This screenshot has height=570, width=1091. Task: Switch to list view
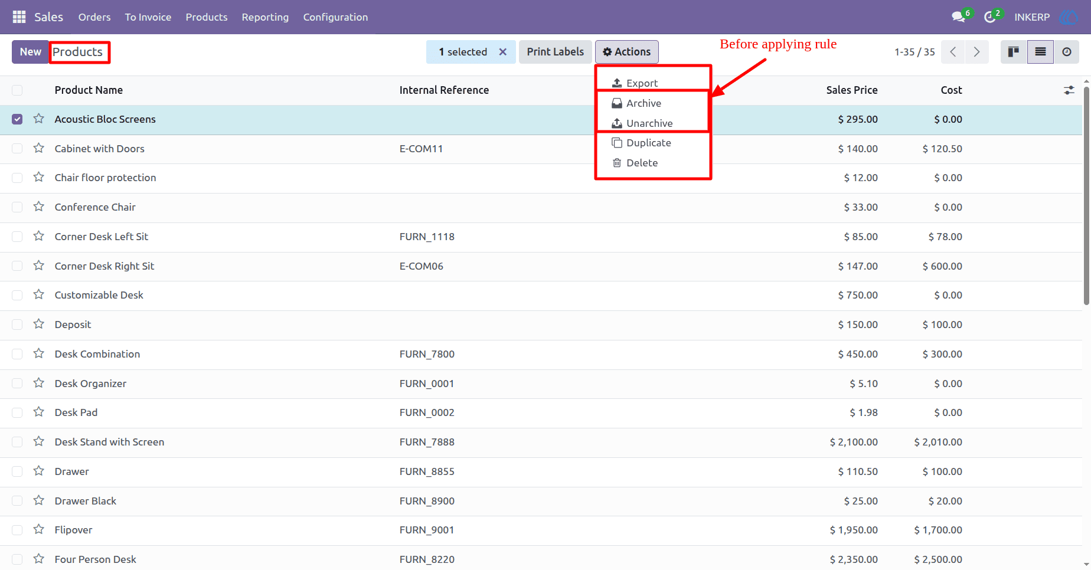(1040, 52)
